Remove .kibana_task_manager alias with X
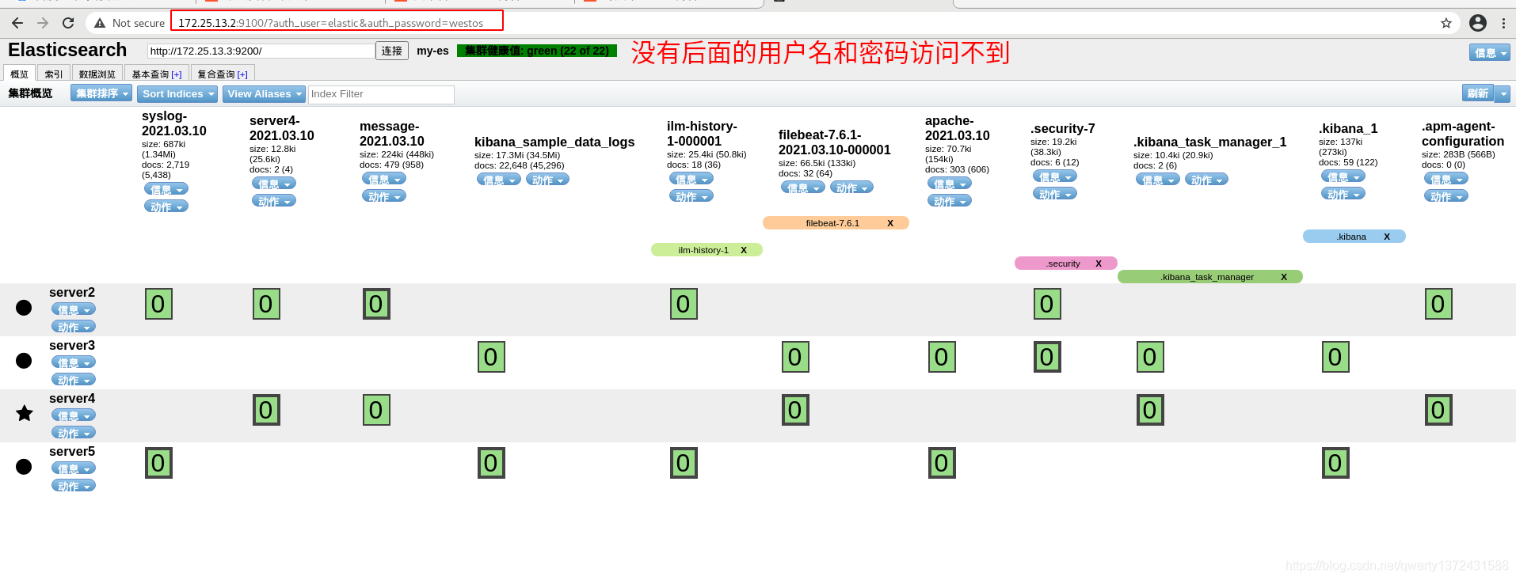Viewport: 1516px width, 580px height. (1284, 277)
